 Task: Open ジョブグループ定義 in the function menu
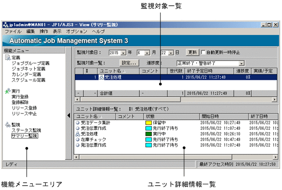click(x=30, y=63)
